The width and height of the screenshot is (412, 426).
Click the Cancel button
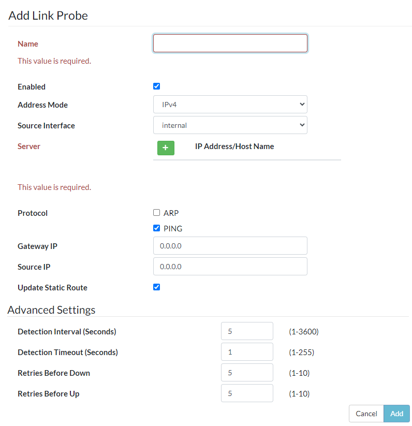[366, 414]
